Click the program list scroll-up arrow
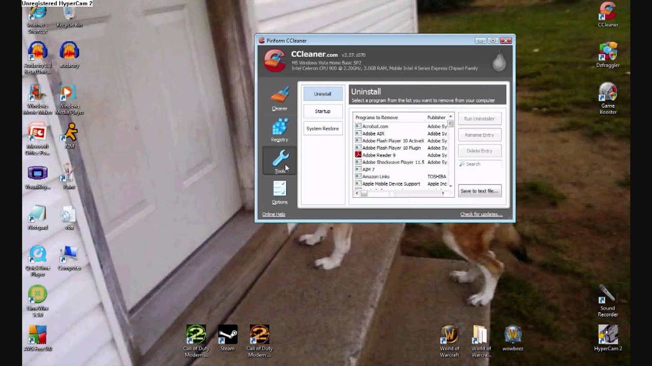The image size is (652, 366). 450,117
